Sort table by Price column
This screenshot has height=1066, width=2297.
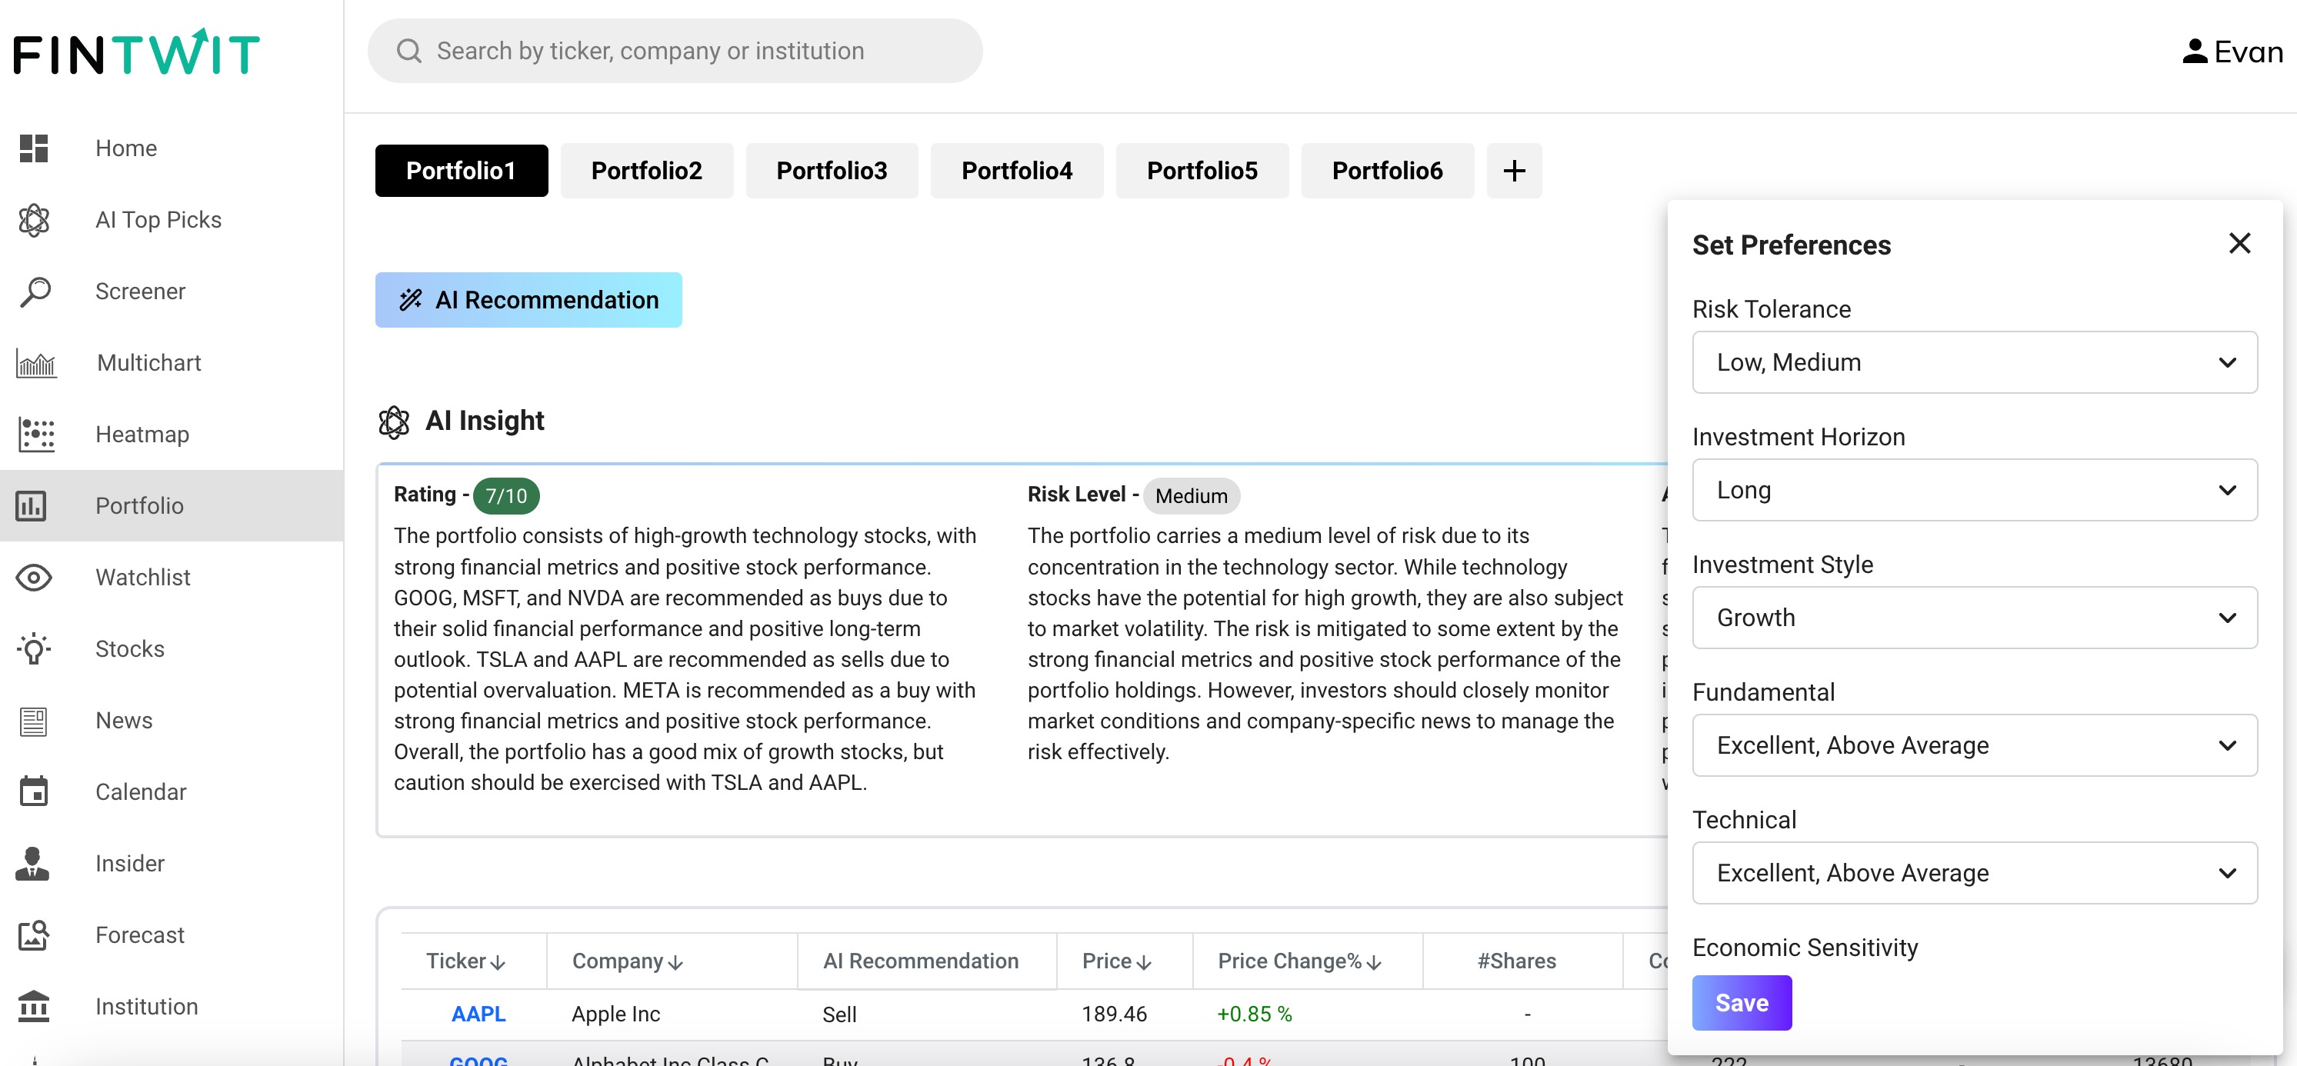click(1144, 963)
